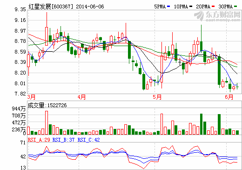Click the date 2014-06-06 in header
The image size is (242, 170).
[x=90, y=7]
